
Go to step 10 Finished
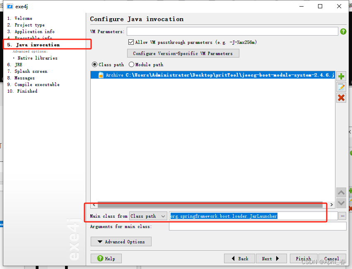pyautogui.click(x=22, y=91)
